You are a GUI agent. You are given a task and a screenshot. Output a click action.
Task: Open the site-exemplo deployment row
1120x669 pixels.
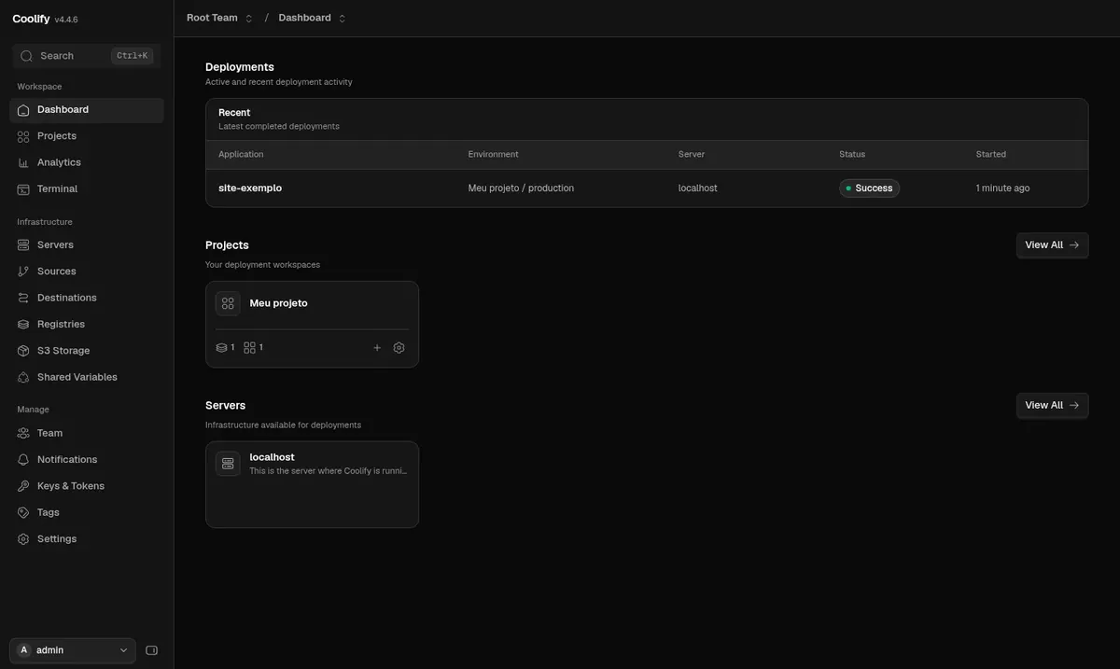(x=647, y=188)
